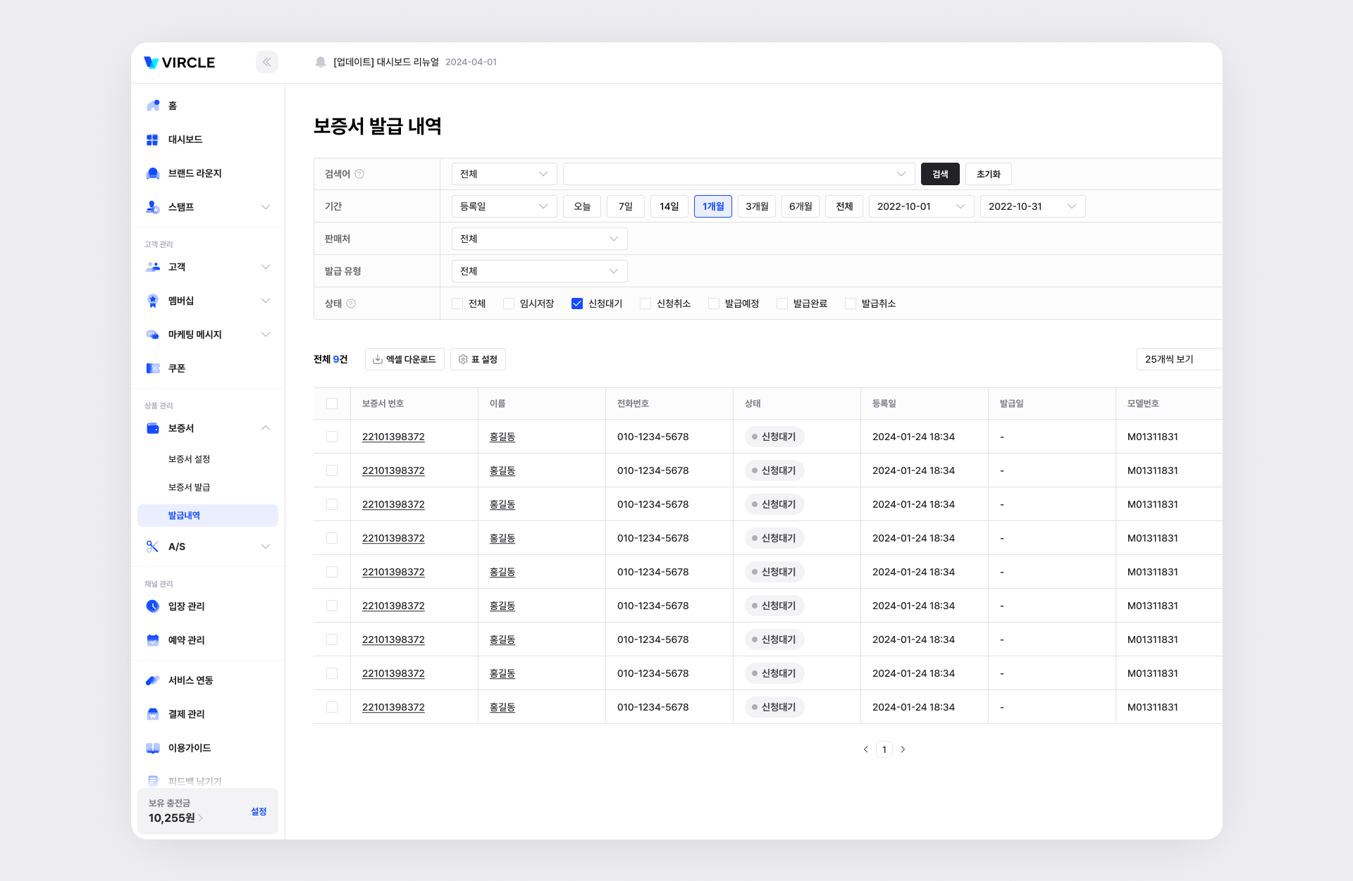Click the A/S scissors icon
The height and width of the screenshot is (881, 1353).
[152, 546]
